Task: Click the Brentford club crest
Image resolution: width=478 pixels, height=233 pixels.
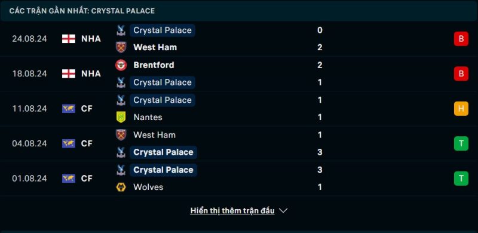Action: 121,65
